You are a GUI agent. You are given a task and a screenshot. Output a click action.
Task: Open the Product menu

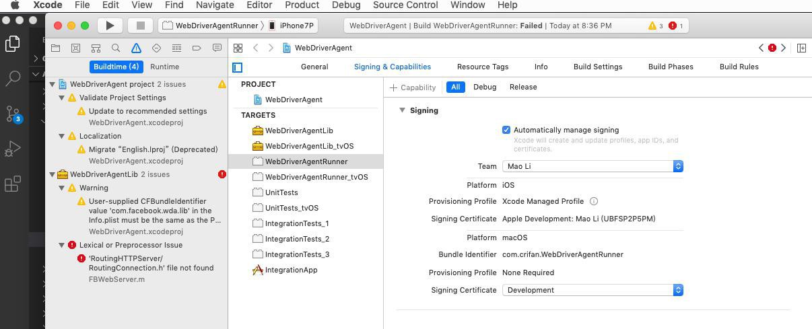(x=302, y=5)
